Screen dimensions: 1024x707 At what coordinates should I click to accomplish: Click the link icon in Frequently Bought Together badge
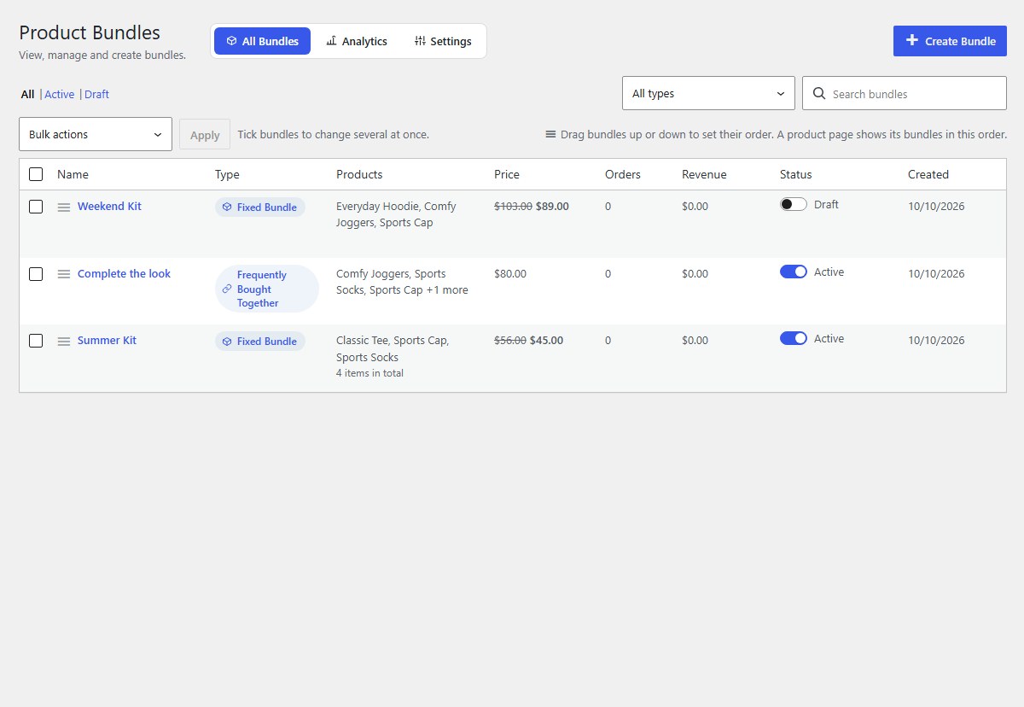click(x=227, y=289)
